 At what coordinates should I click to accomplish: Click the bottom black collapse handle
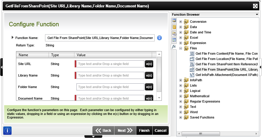click(93, 137)
